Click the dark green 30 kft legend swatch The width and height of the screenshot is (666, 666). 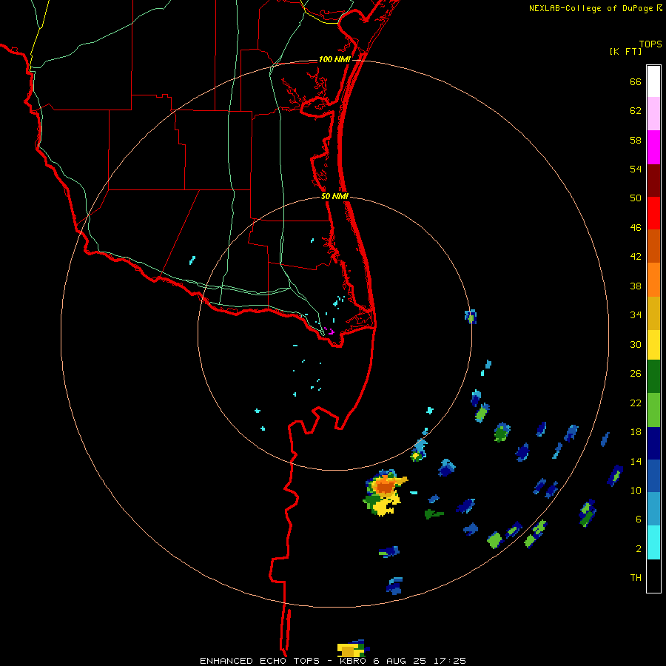653,377
